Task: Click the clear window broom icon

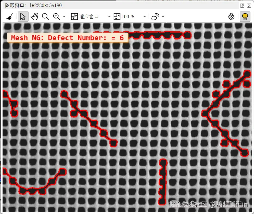Action: point(9,17)
